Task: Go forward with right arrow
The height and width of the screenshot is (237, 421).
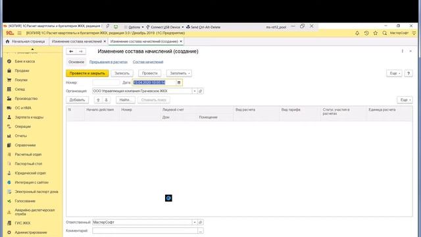Action: pyautogui.click(x=81, y=51)
